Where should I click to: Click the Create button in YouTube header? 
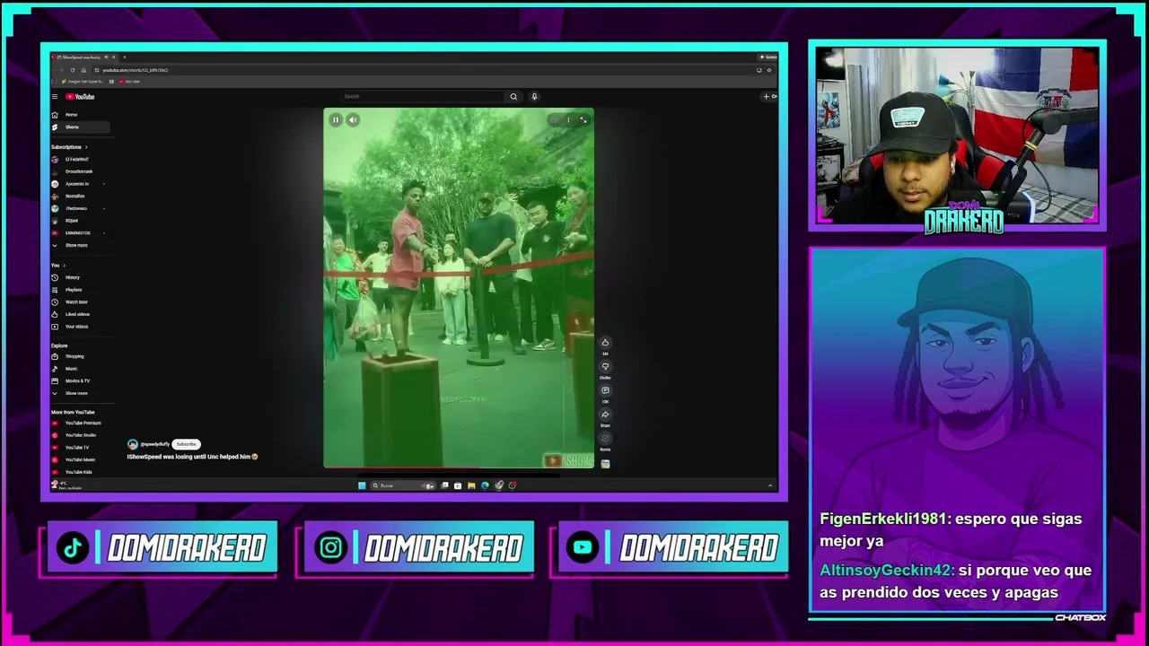tap(769, 97)
